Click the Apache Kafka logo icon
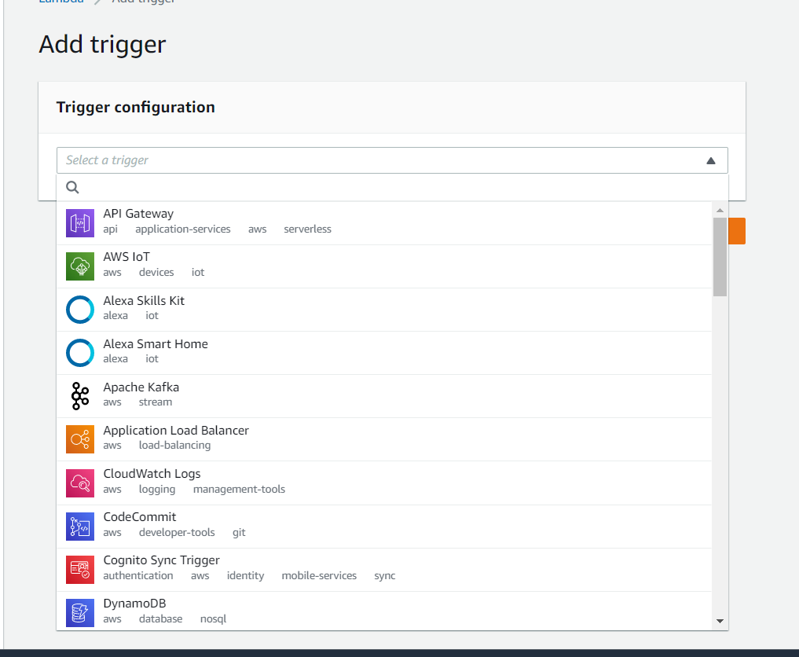Image resolution: width=799 pixels, height=657 pixels. [80, 396]
